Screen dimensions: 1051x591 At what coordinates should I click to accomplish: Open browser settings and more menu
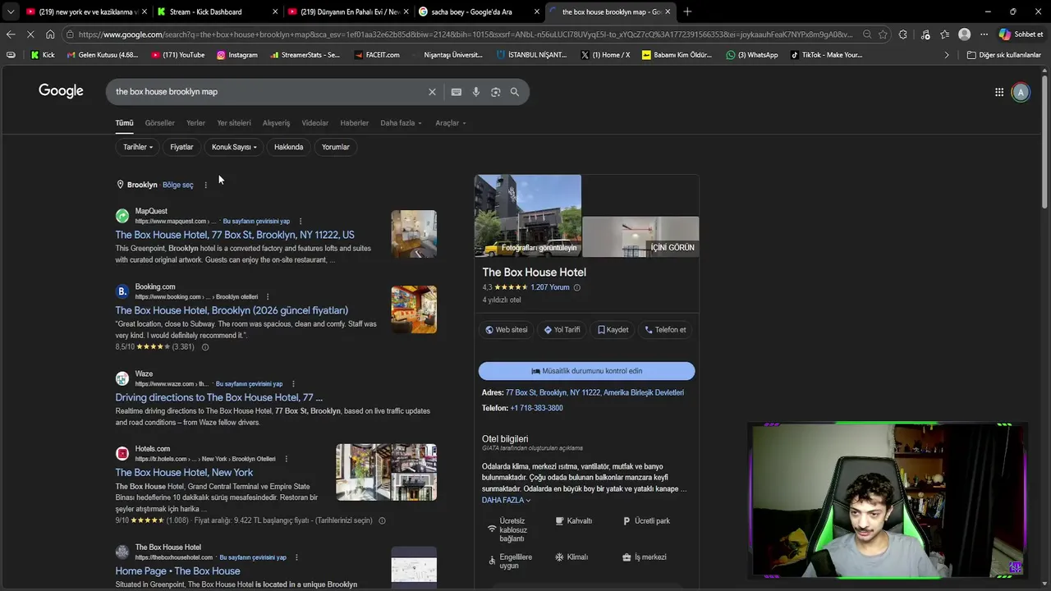pos(984,34)
